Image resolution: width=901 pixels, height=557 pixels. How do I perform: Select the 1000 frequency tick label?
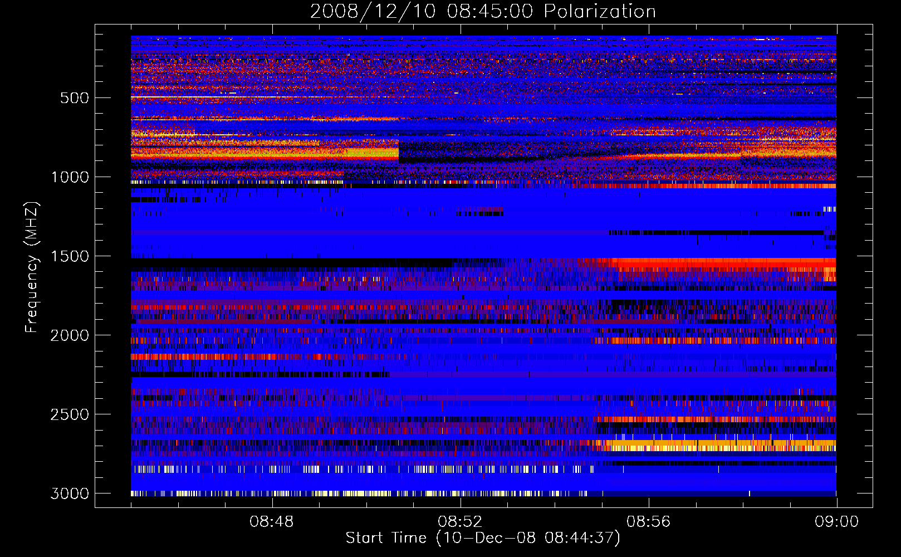[x=70, y=177]
